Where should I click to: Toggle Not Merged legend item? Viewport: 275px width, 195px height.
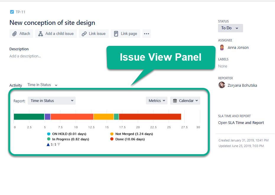click(x=131, y=134)
